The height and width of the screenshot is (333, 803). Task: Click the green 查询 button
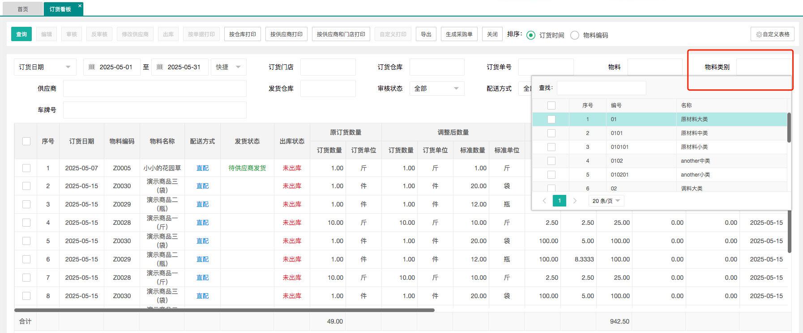[x=21, y=34]
